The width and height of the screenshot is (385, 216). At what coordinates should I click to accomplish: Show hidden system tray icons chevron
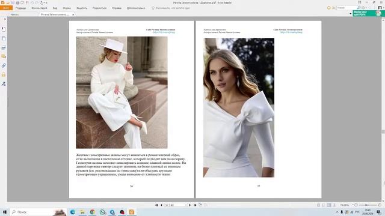tap(337, 212)
